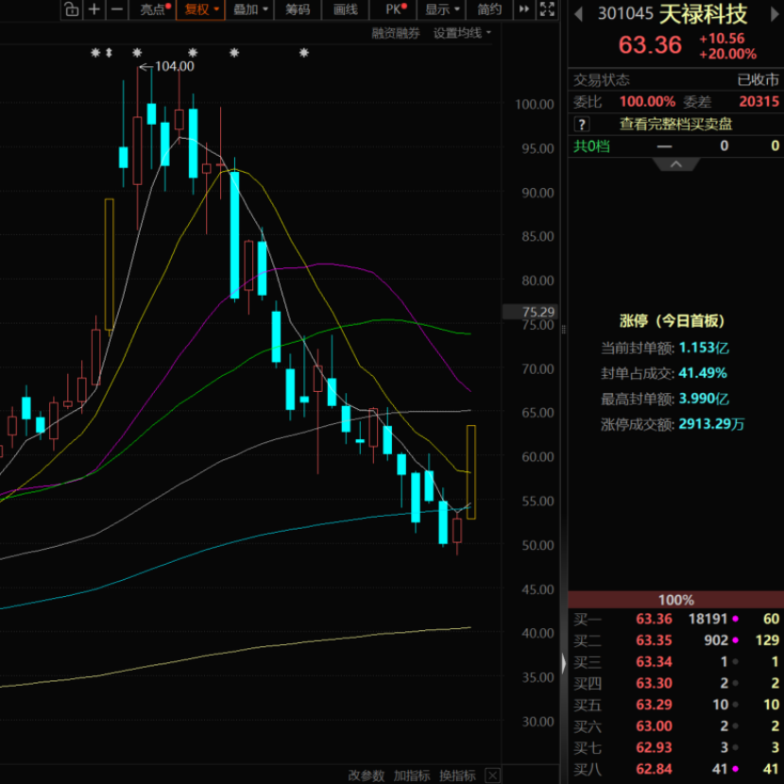Viewport: 784px width, 784px height.
Task: Open the 显示 display dropdown
Action: (x=442, y=9)
